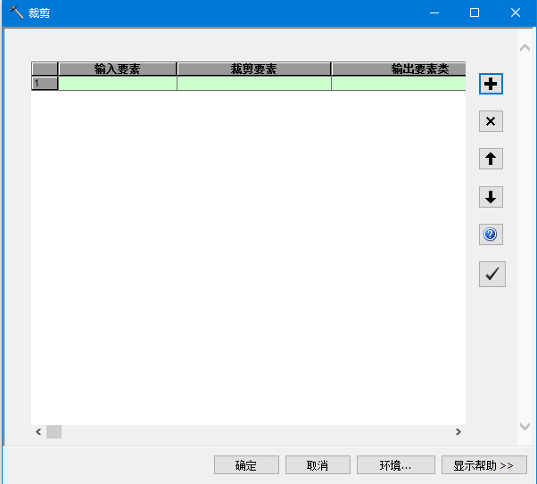The image size is (537, 484).
Task: Select row 1 via its row number header
Action: [x=45, y=83]
